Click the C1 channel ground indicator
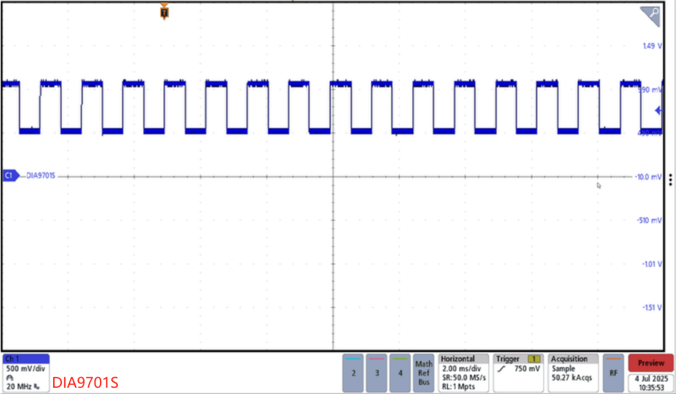 pos(10,177)
